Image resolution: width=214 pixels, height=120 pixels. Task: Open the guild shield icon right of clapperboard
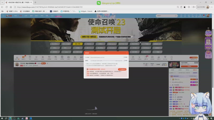pos(165,58)
